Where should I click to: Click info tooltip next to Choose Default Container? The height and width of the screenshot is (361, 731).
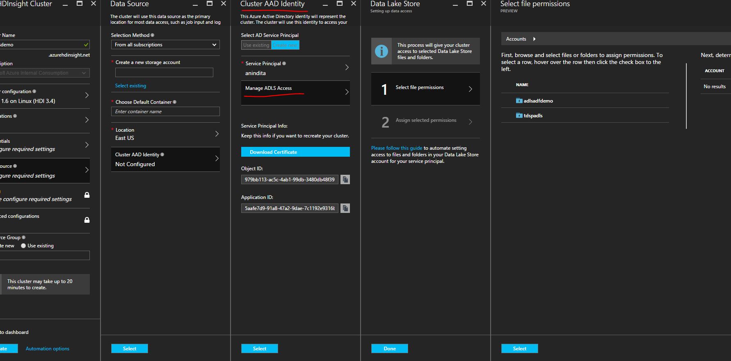click(x=175, y=102)
